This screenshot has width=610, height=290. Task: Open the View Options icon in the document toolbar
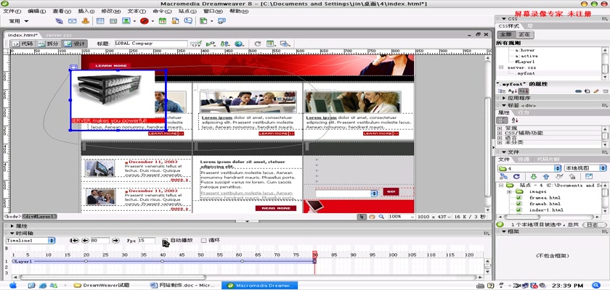click(271, 44)
